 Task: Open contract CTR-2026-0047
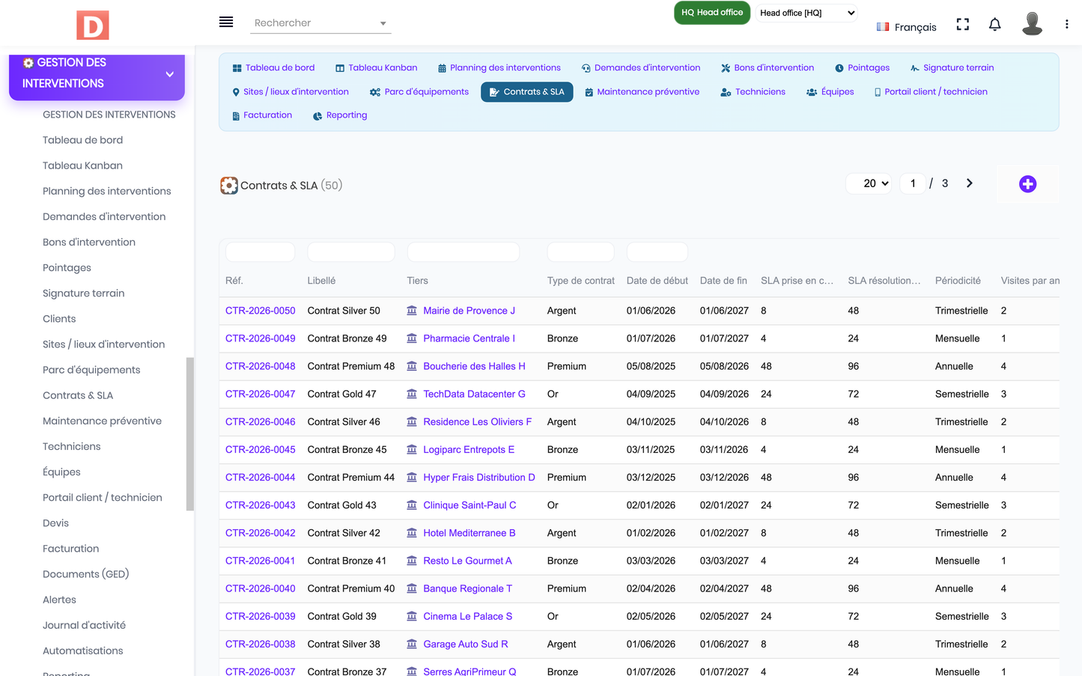tap(261, 393)
